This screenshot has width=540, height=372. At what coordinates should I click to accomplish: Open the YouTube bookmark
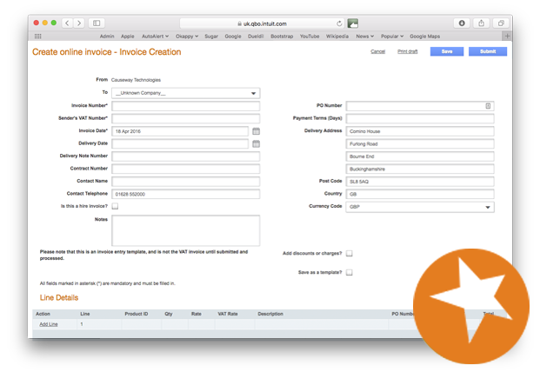tap(310, 37)
